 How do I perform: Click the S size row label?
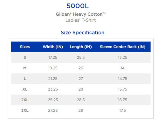tap(25, 57)
